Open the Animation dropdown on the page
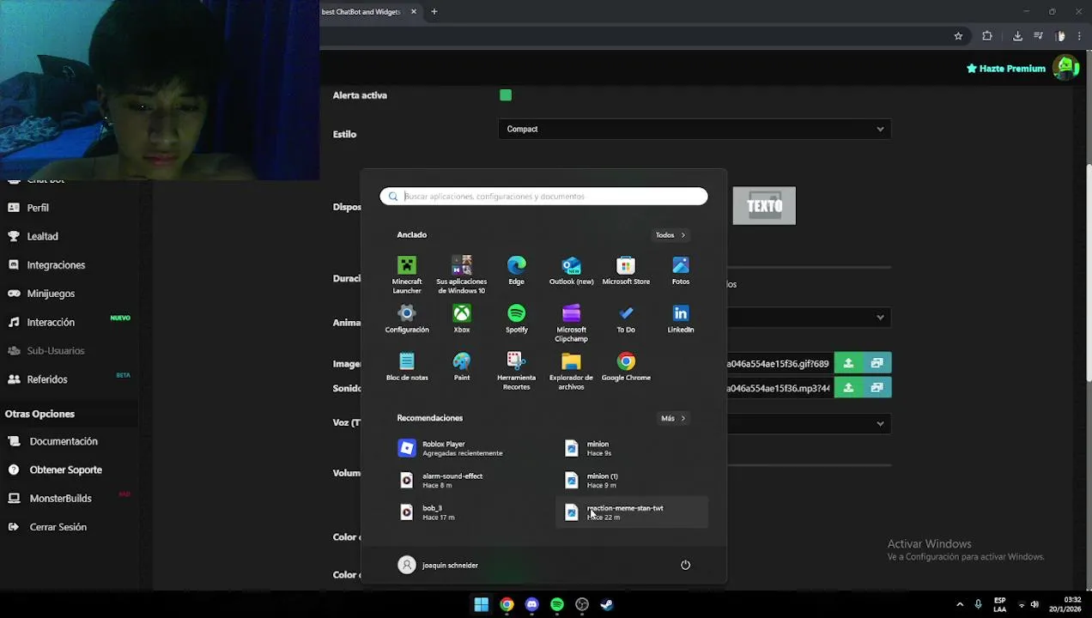This screenshot has width=1092, height=618. (809, 317)
